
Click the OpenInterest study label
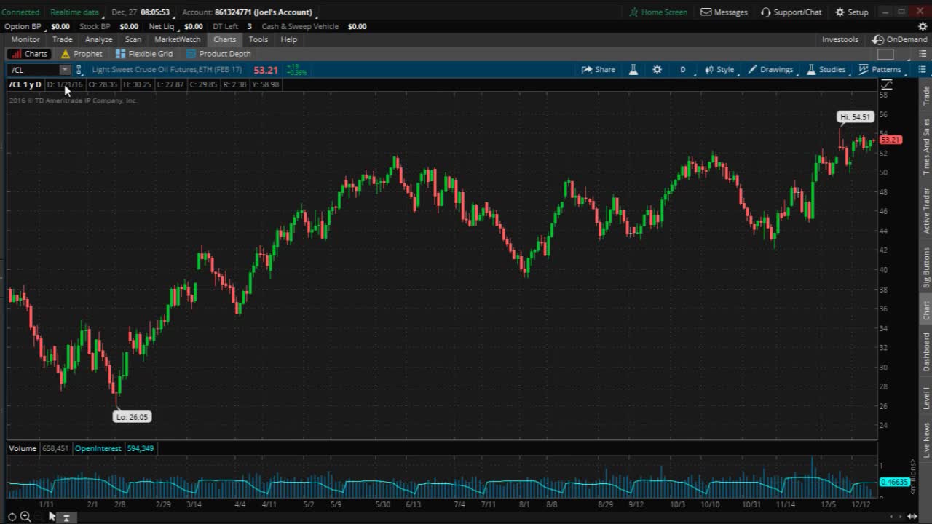[98, 448]
